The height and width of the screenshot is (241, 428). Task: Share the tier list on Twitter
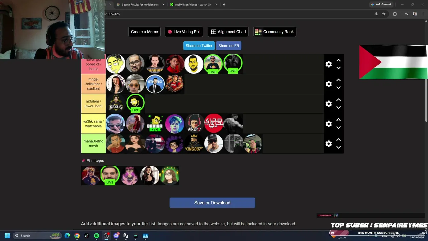point(199,46)
